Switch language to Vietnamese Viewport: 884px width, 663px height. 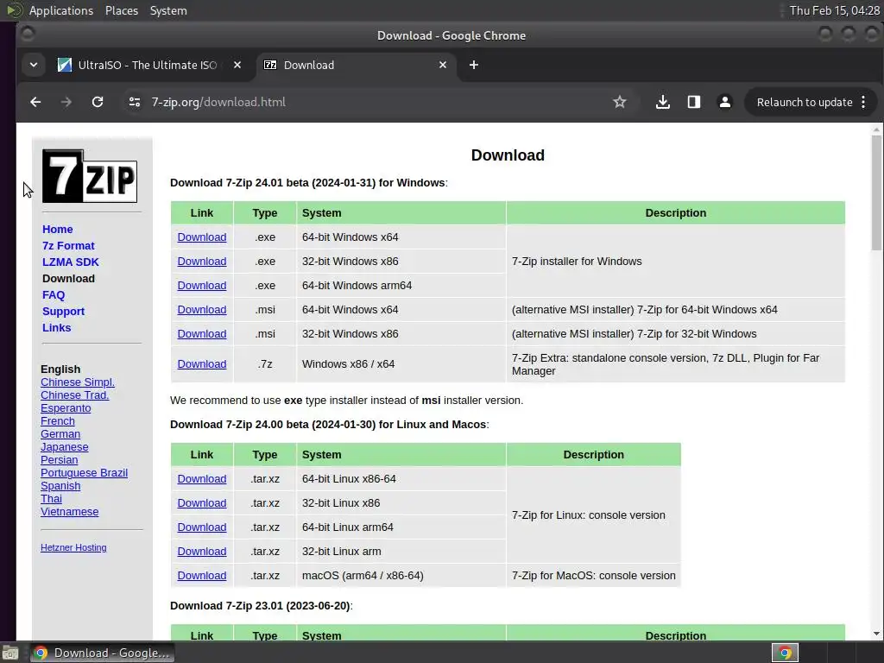[x=69, y=511]
